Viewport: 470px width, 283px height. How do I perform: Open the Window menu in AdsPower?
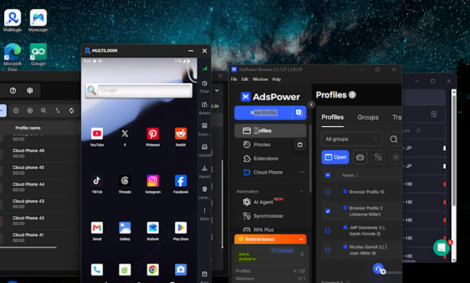(x=260, y=80)
